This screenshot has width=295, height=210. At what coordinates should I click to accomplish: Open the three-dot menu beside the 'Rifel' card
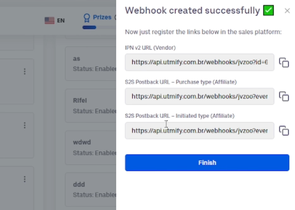pyautogui.click(x=25, y=125)
